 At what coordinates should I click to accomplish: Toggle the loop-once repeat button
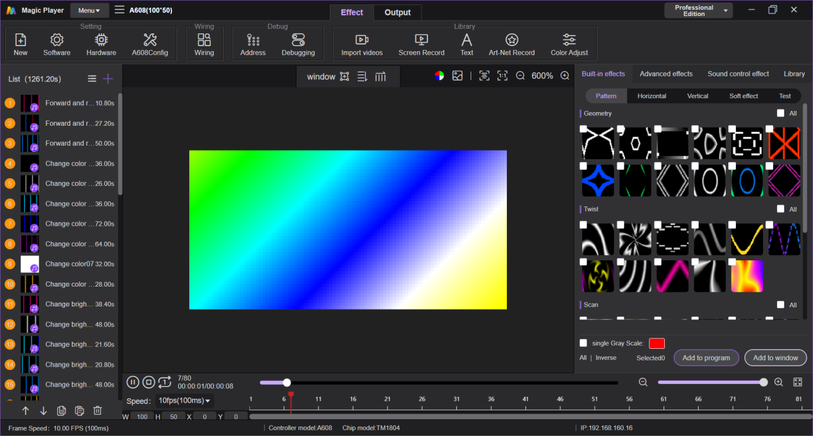click(164, 382)
